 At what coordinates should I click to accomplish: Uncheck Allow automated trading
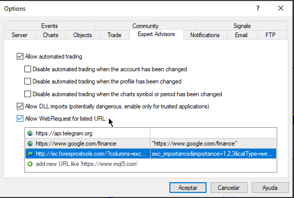(x=20, y=56)
